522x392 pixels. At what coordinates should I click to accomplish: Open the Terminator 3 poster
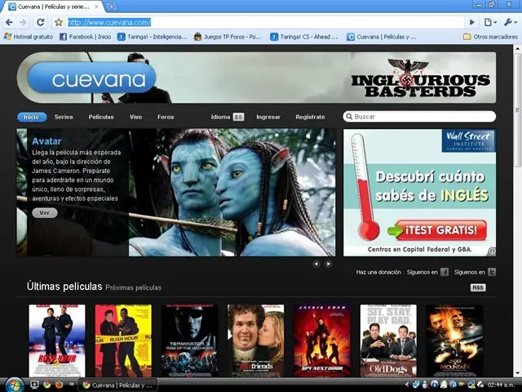[189, 341]
